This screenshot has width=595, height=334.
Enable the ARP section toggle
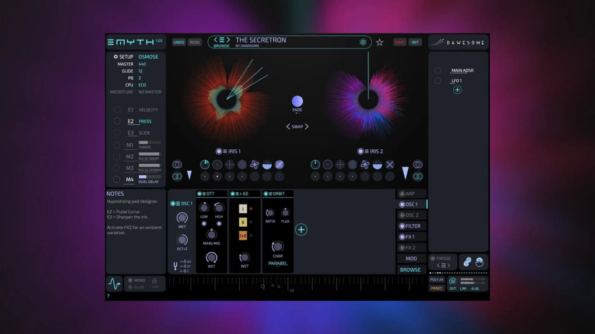click(402, 194)
